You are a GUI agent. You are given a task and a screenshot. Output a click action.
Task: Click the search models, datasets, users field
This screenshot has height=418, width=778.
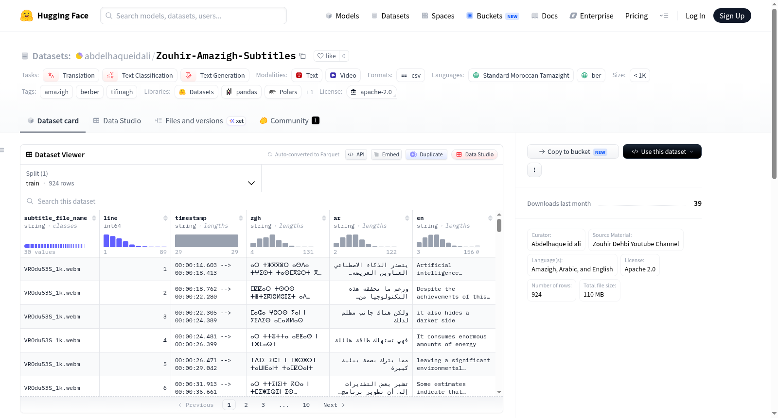(x=194, y=16)
